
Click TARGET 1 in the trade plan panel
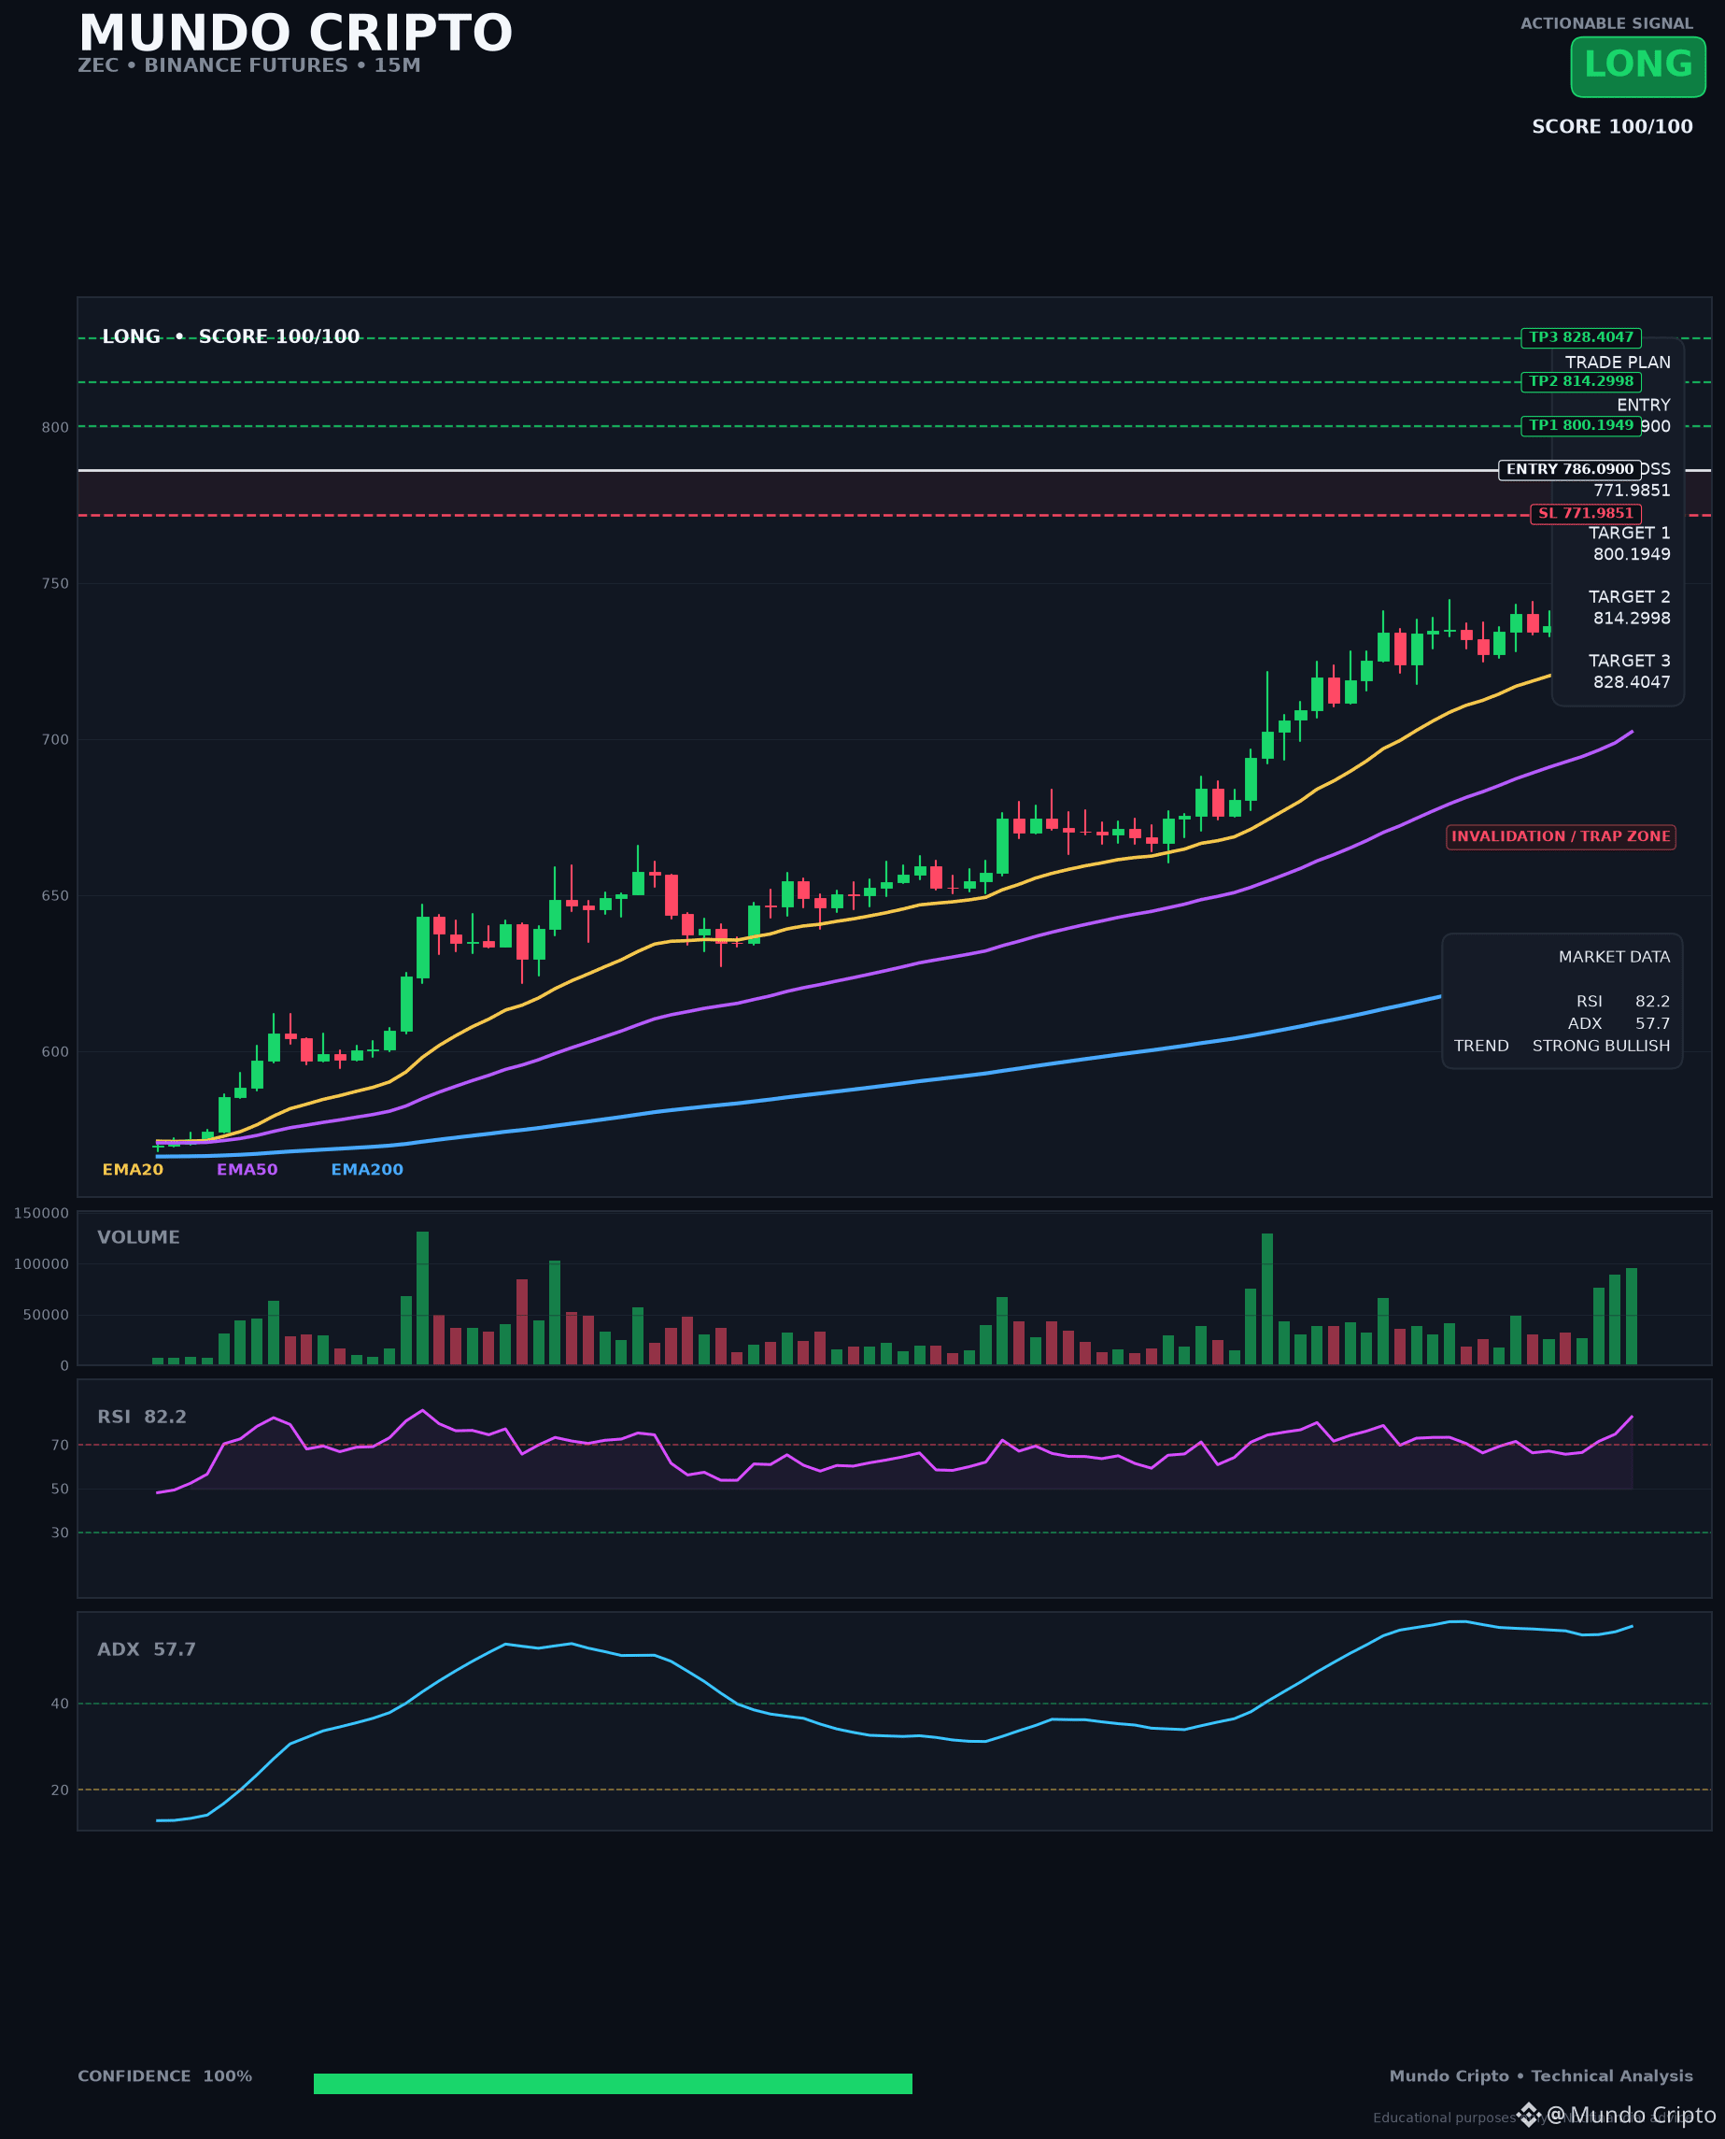[x=1629, y=533]
